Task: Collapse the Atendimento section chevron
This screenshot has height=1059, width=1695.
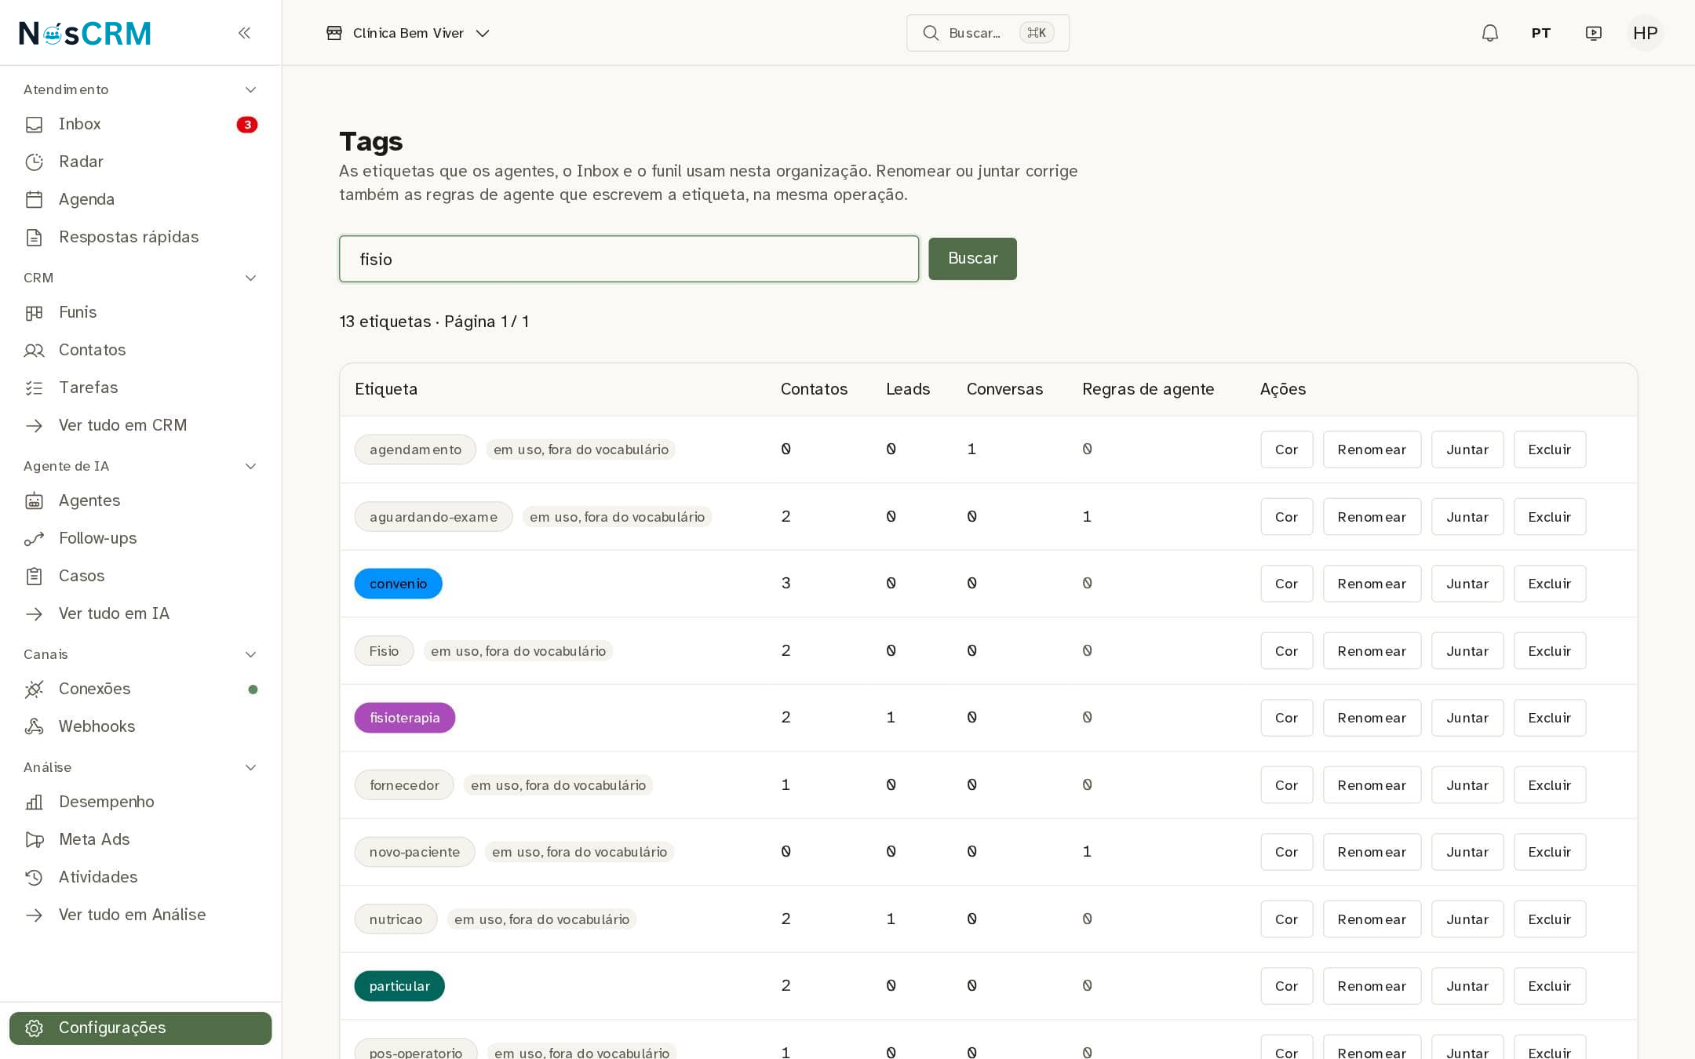Action: (x=250, y=90)
